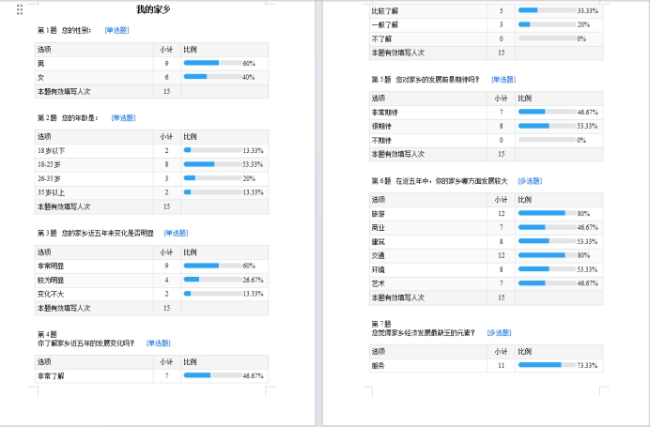The width and height of the screenshot is (650, 427).
Task: Click the 建筑 option cell
Action: click(428, 242)
